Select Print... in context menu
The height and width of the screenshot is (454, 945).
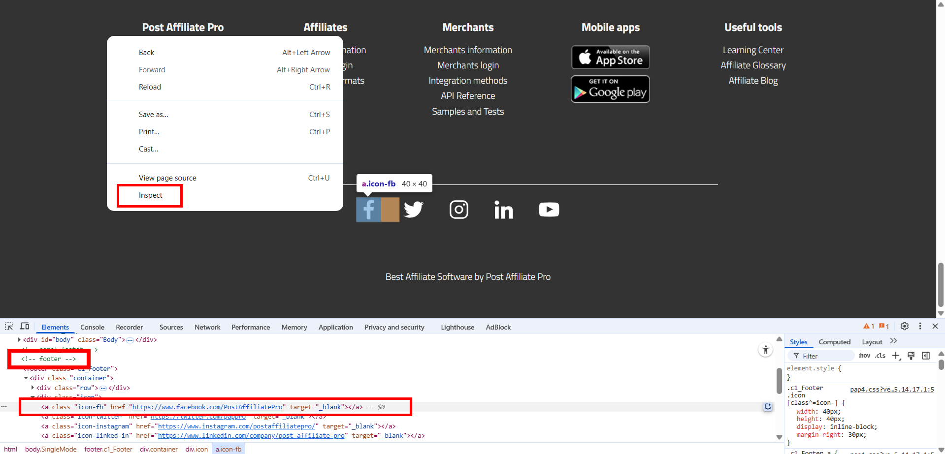pyautogui.click(x=225, y=132)
